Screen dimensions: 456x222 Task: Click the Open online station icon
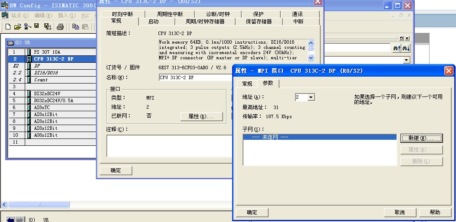28,27
